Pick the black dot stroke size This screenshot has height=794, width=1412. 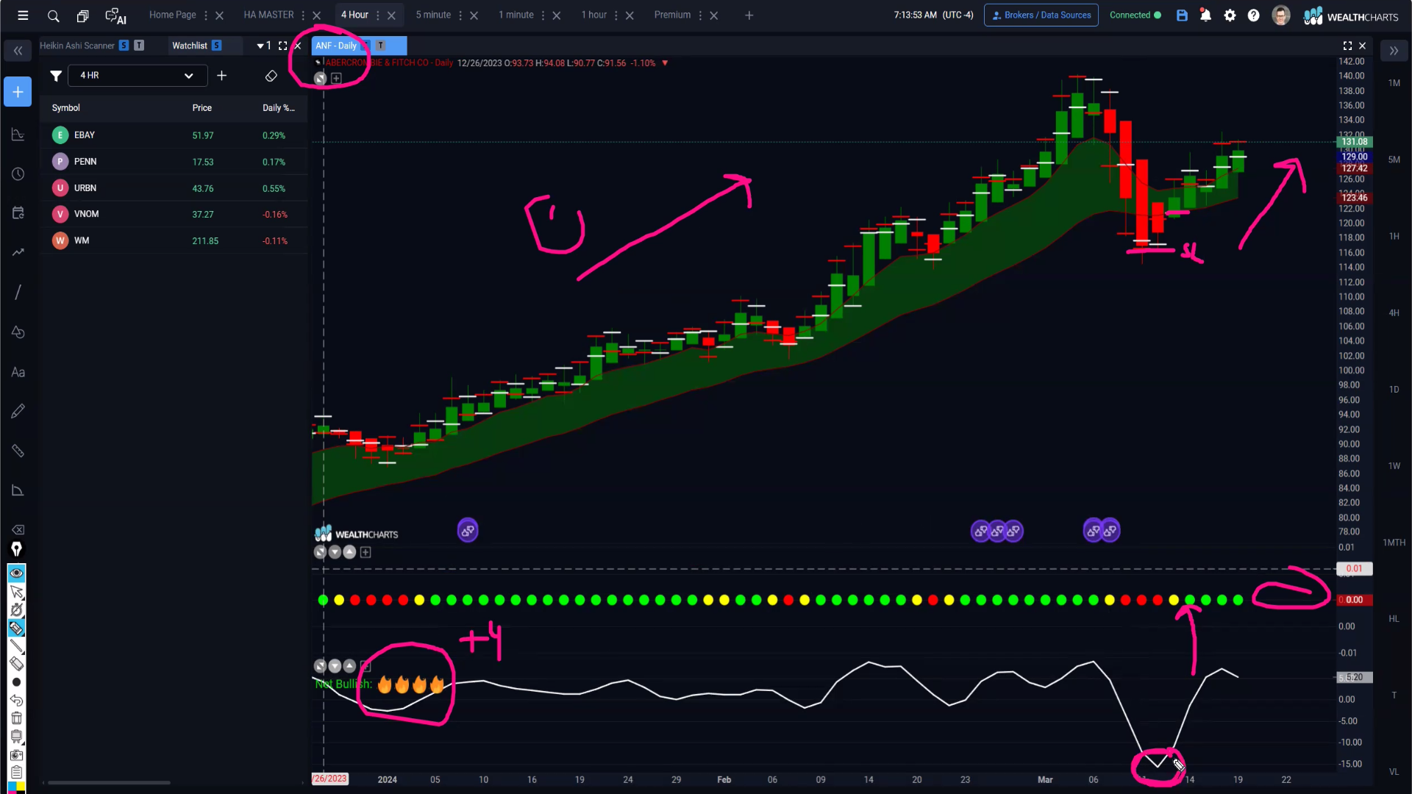[x=16, y=682]
